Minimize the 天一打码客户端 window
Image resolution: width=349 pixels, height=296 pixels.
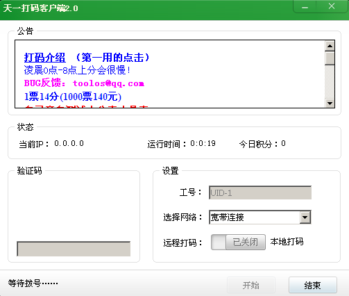pos(305,8)
